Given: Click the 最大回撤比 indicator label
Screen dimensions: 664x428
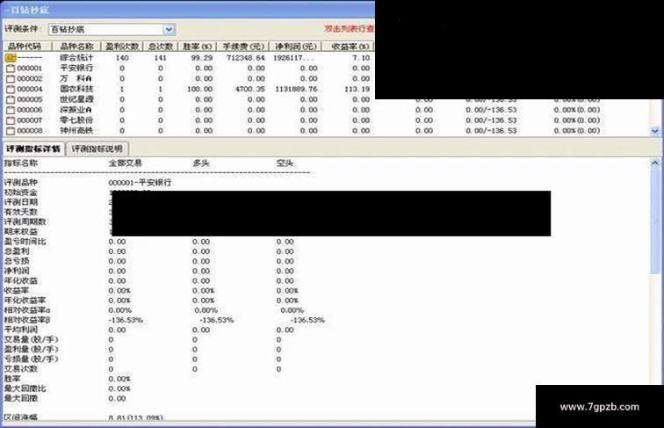Looking at the screenshot, I should pos(25,388).
